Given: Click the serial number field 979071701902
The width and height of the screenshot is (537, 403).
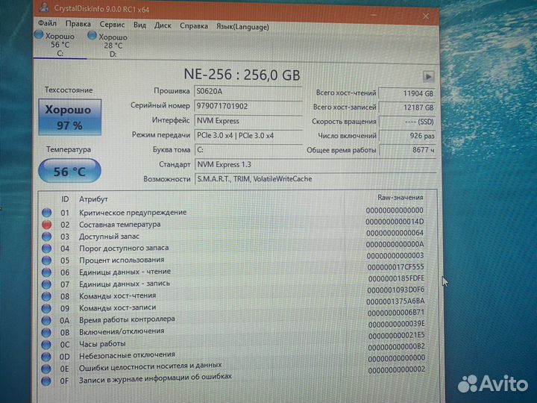Looking at the screenshot, I should click(248, 106).
